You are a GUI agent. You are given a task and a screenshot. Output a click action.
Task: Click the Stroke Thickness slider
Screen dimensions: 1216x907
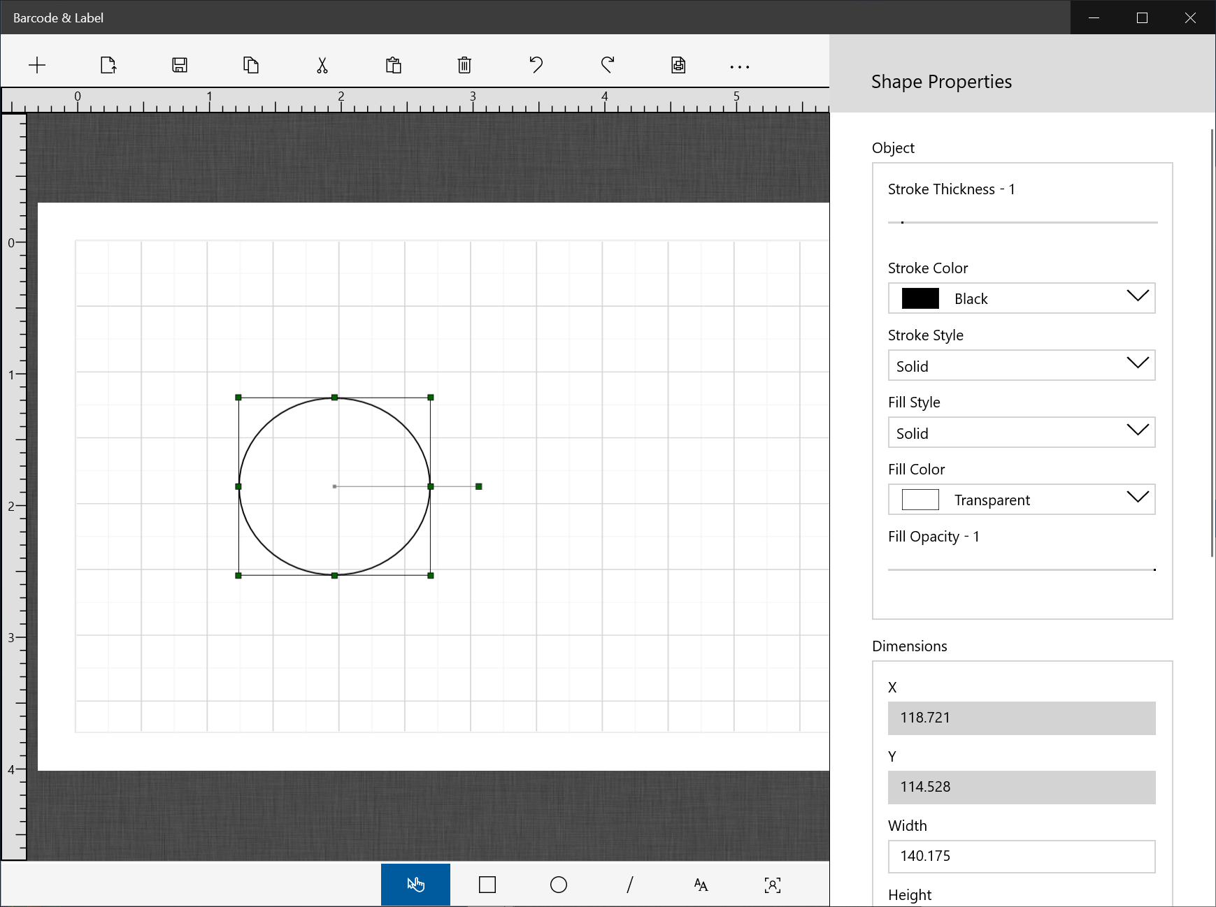(1022, 222)
